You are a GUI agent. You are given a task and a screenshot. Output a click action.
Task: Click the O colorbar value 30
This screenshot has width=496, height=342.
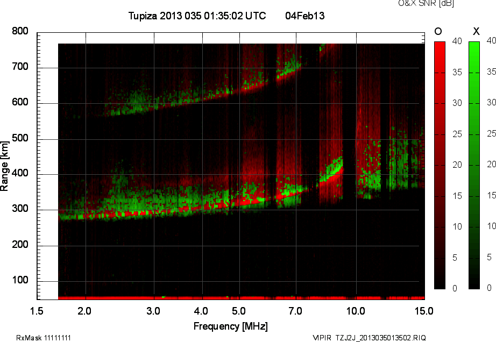click(457, 103)
